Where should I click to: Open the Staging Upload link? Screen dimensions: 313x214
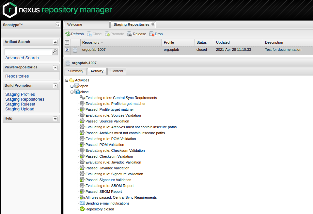20,109
